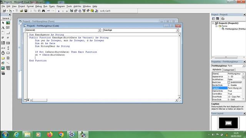246x138 pixels.
Task: Switch to the Alphabetic properties tab
Action: point(217,70)
